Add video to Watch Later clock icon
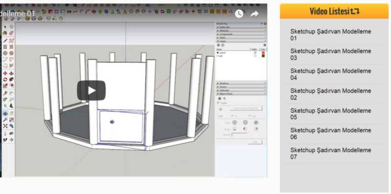 239,14
